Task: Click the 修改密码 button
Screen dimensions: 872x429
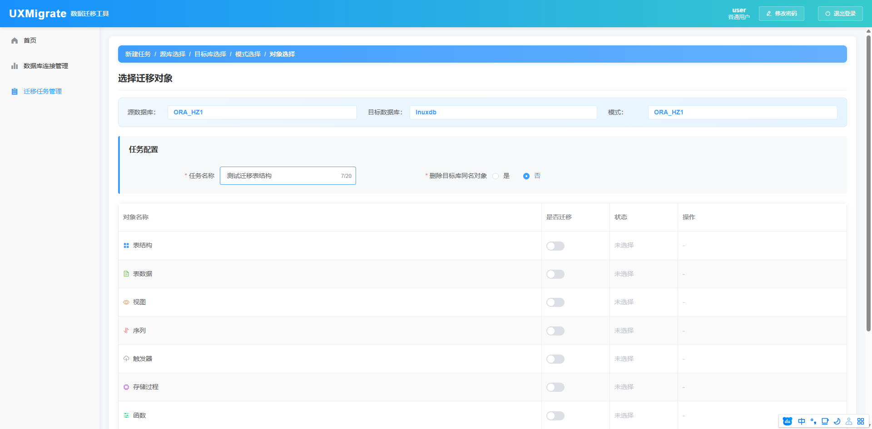Action: point(781,14)
